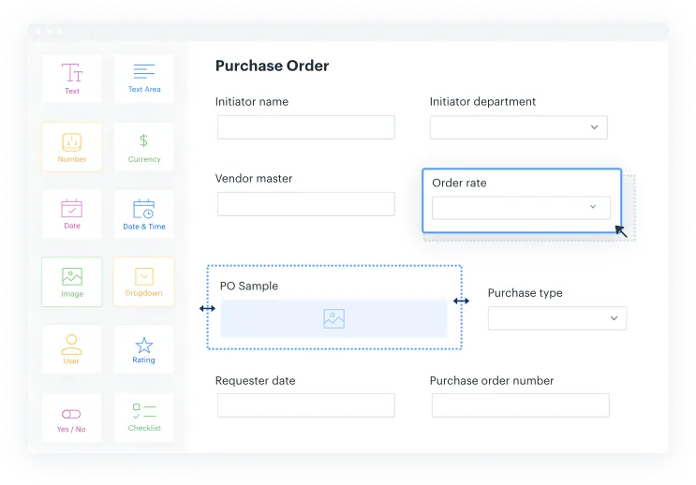696x485 pixels.
Task: Select the Dropdown field widget
Action: coord(144,282)
